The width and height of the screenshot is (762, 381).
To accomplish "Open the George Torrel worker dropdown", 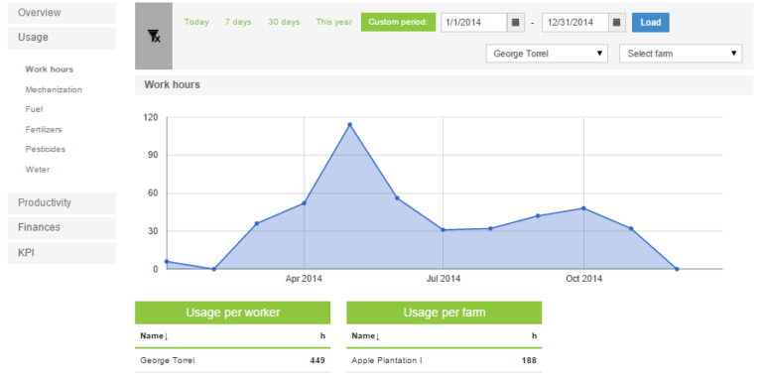I will (547, 54).
